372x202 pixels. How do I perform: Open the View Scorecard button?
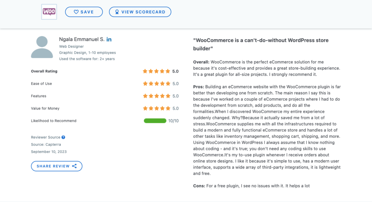coord(140,12)
